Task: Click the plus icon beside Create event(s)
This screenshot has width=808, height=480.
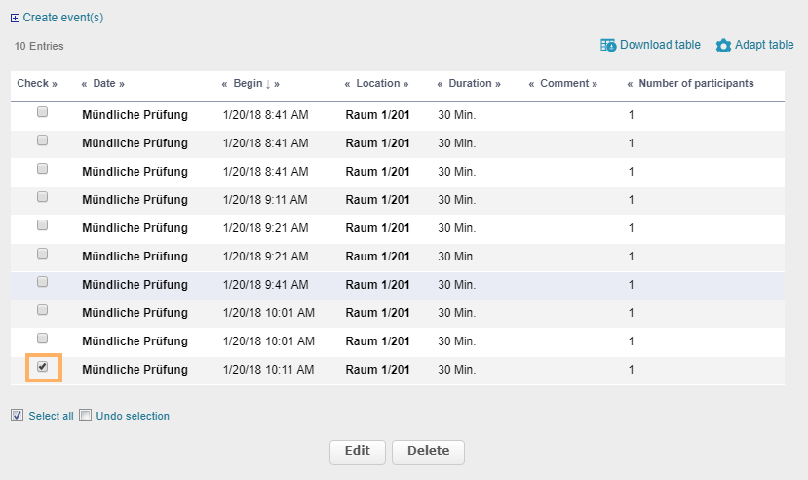Action: point(15,18)
